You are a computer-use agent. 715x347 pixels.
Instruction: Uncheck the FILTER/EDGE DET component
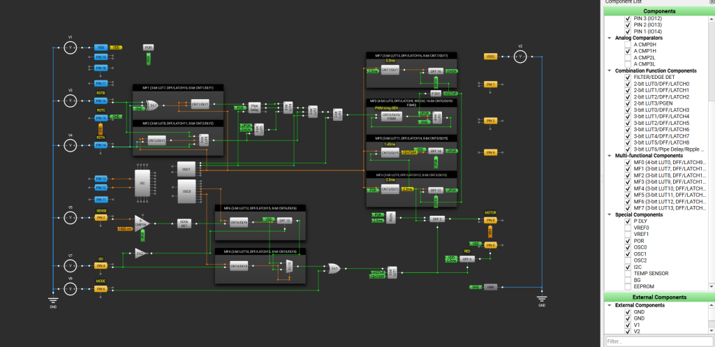628,77
